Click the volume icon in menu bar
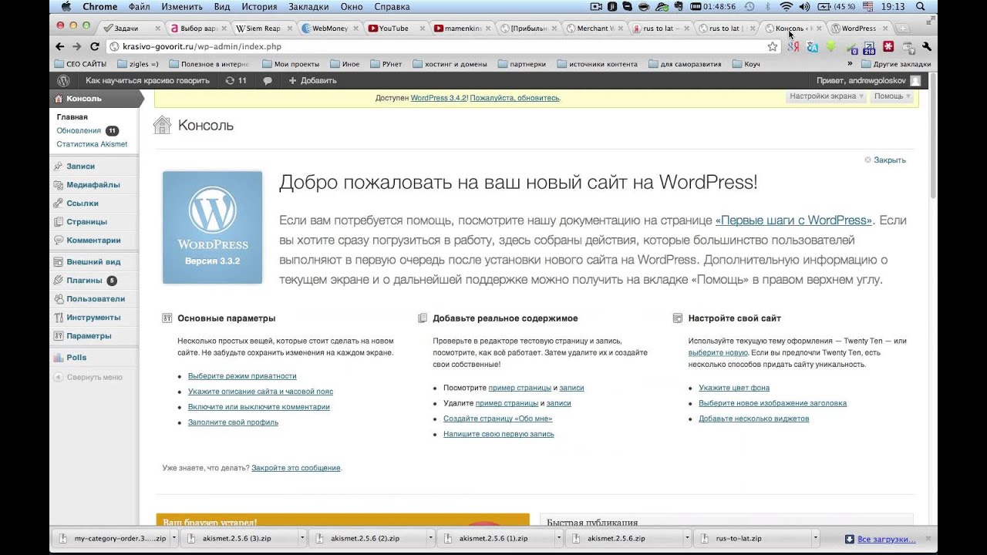This screenshot has height=555, width=987. click(x=805, y=7)
